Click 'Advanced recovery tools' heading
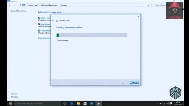 50,12
